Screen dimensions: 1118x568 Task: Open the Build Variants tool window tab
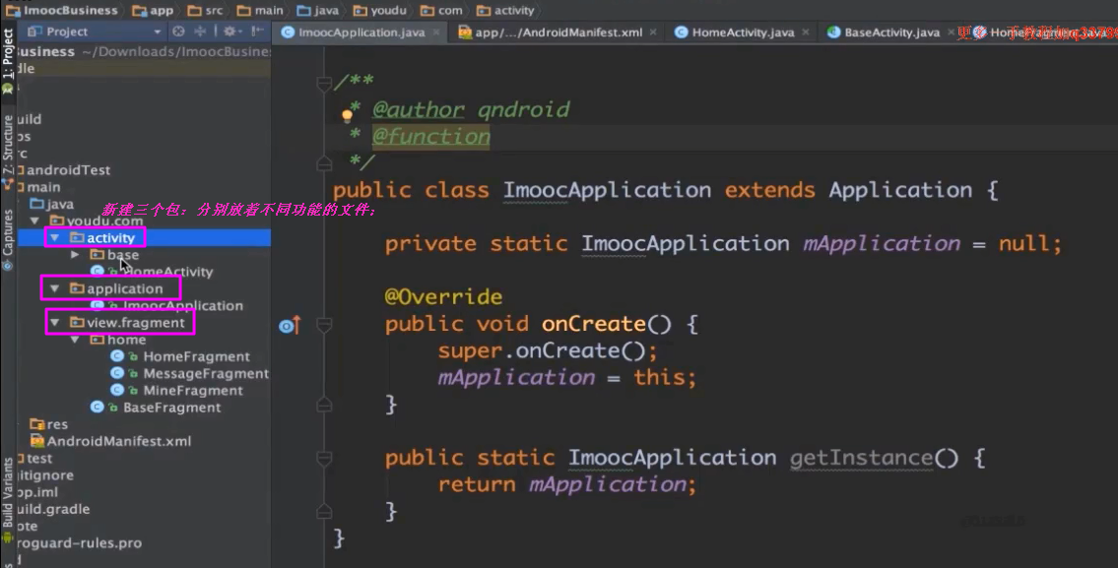8,499
